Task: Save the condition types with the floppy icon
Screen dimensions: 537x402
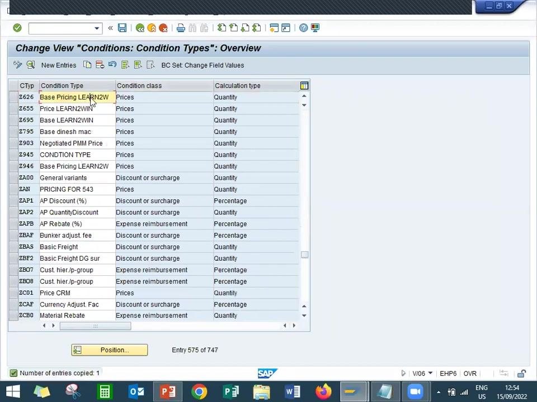Action: pos(122,28)
